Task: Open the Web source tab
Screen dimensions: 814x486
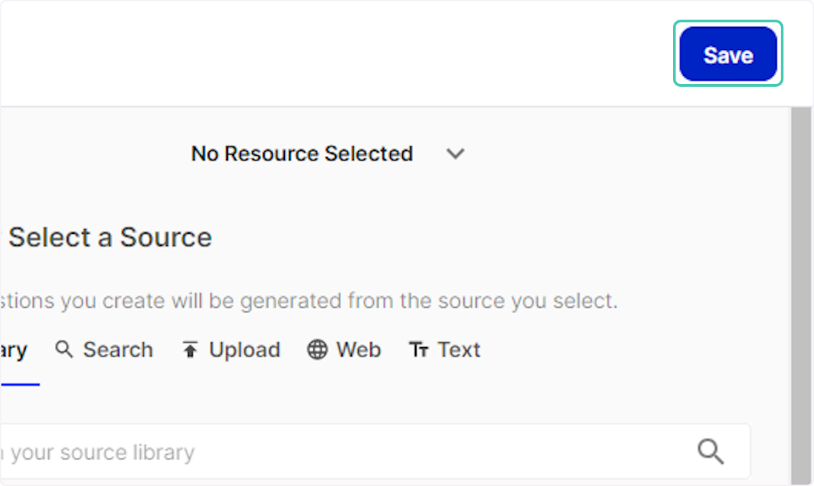Action: pos(358,350)
